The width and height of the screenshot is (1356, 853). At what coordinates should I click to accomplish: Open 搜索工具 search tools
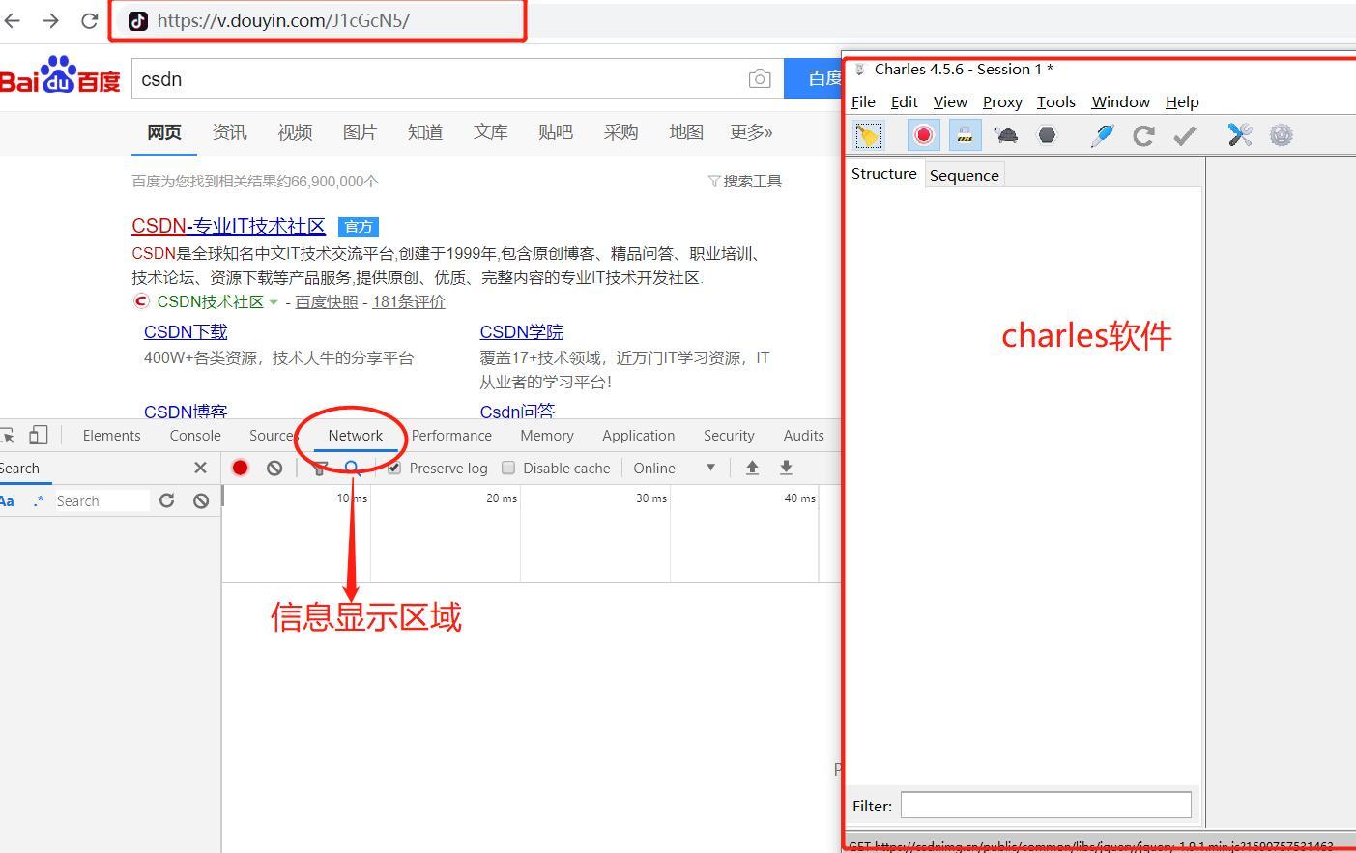point(745,181)
